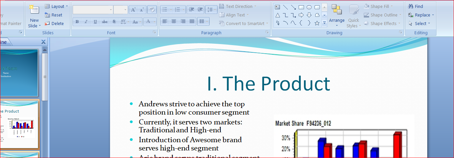Increase the list indent level

point(200,10)
